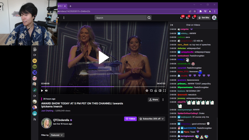Click the Share button under the video
Screen dimensions: 249x140
point(154,100)
